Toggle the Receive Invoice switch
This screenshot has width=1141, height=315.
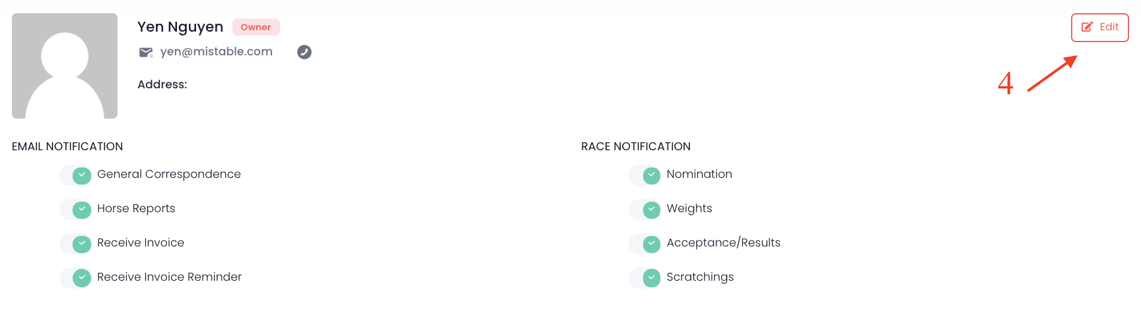pos(76,244)
